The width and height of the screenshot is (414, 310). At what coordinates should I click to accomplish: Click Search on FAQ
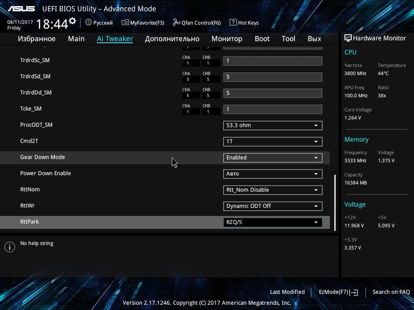click(391, 292)
